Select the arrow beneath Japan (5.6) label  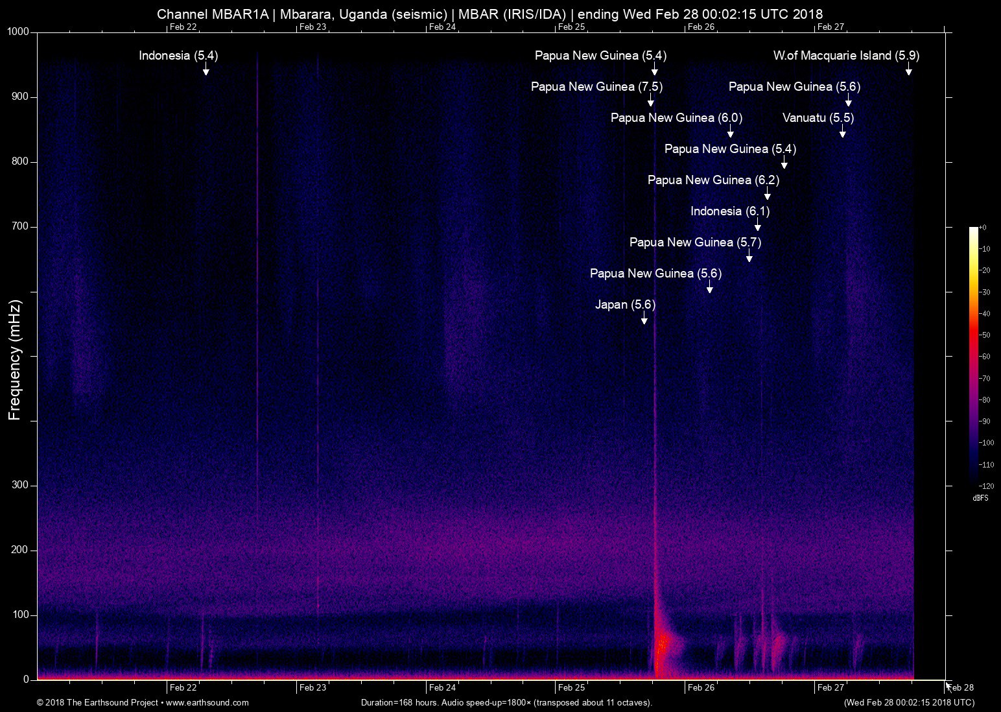644,318
